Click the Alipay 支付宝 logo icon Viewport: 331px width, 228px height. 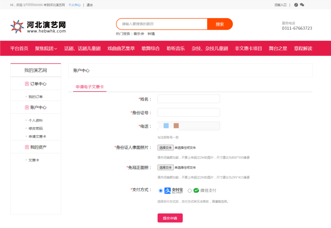click(x=167, y=190)
